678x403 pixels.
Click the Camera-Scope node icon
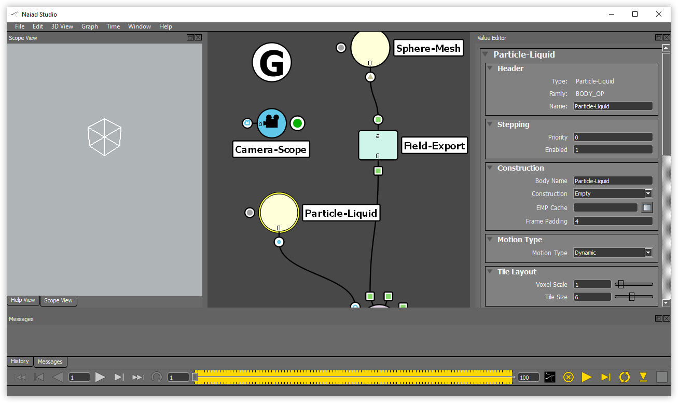(271, 123)
